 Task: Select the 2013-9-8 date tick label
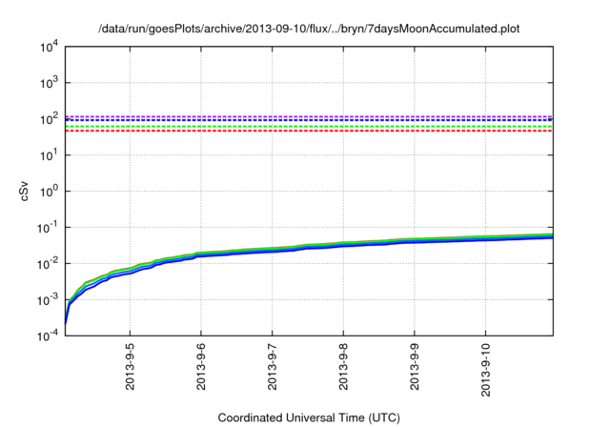click(343, 369)
